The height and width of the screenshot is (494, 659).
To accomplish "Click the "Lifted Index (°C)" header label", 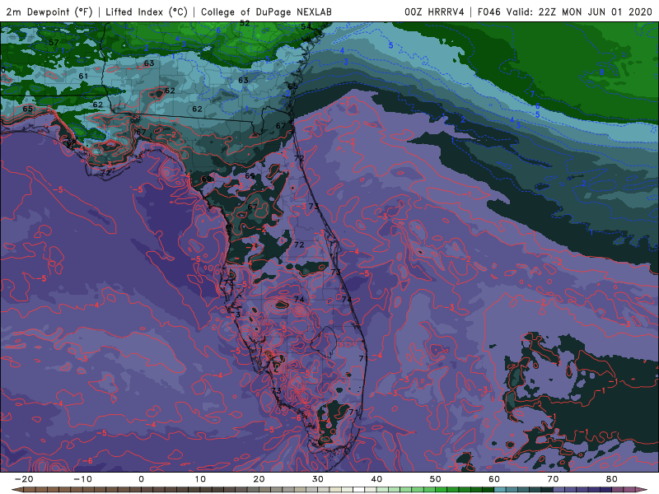I will [x=147, y=12].
